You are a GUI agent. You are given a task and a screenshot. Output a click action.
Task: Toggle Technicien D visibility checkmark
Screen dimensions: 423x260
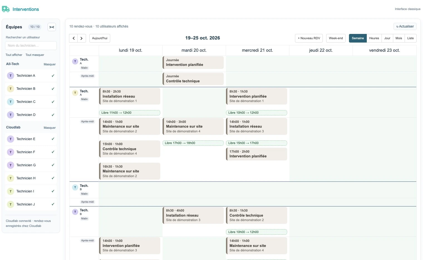[x=53, y=115]
